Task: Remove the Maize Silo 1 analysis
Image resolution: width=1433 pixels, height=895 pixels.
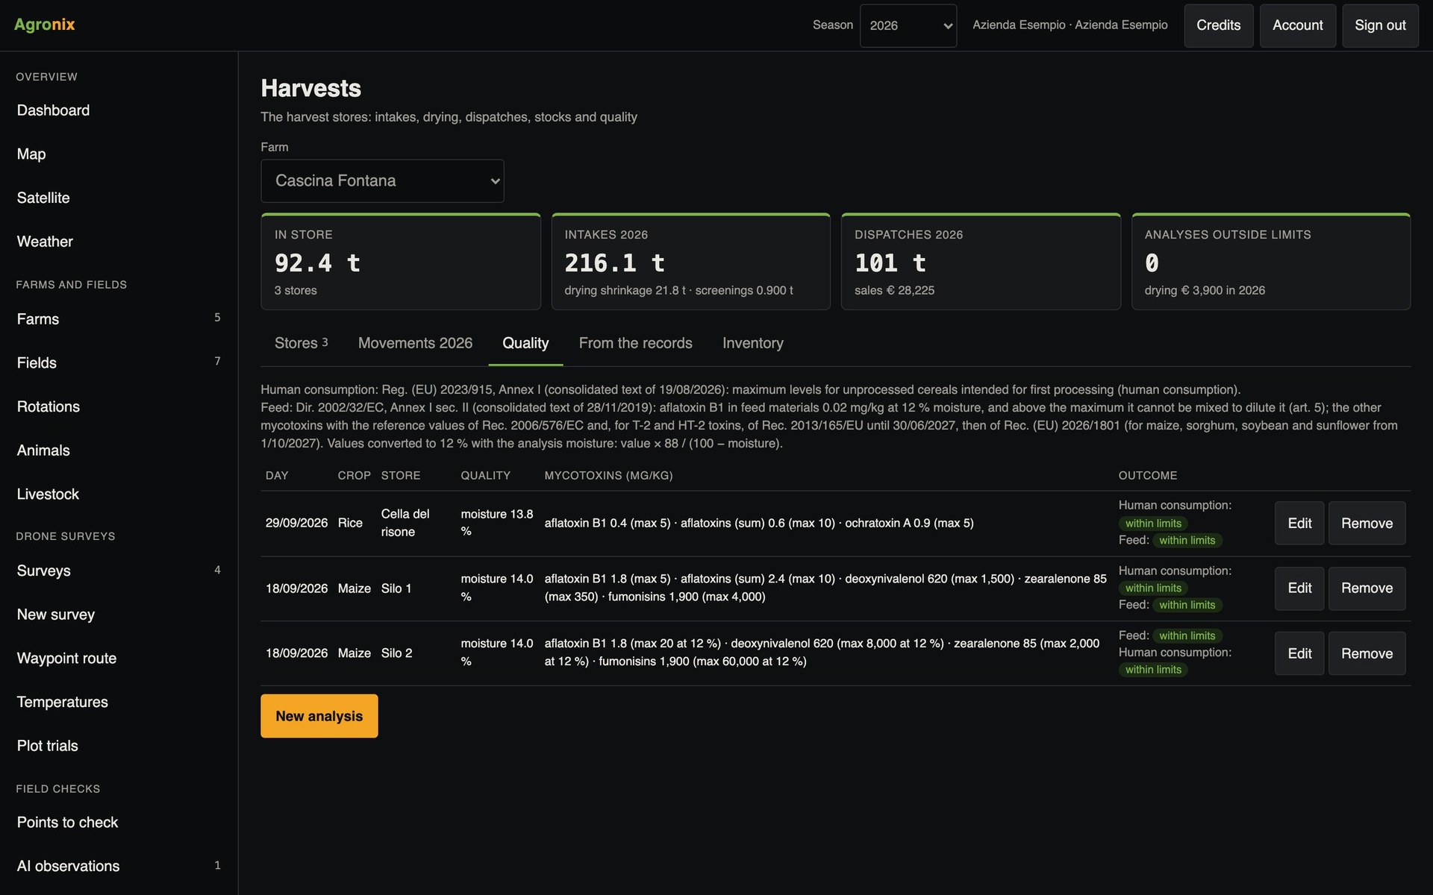Action: 1367,588
